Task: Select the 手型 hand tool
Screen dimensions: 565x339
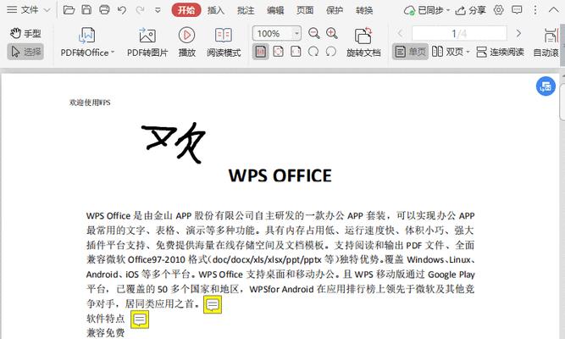Action: [25, 34]
